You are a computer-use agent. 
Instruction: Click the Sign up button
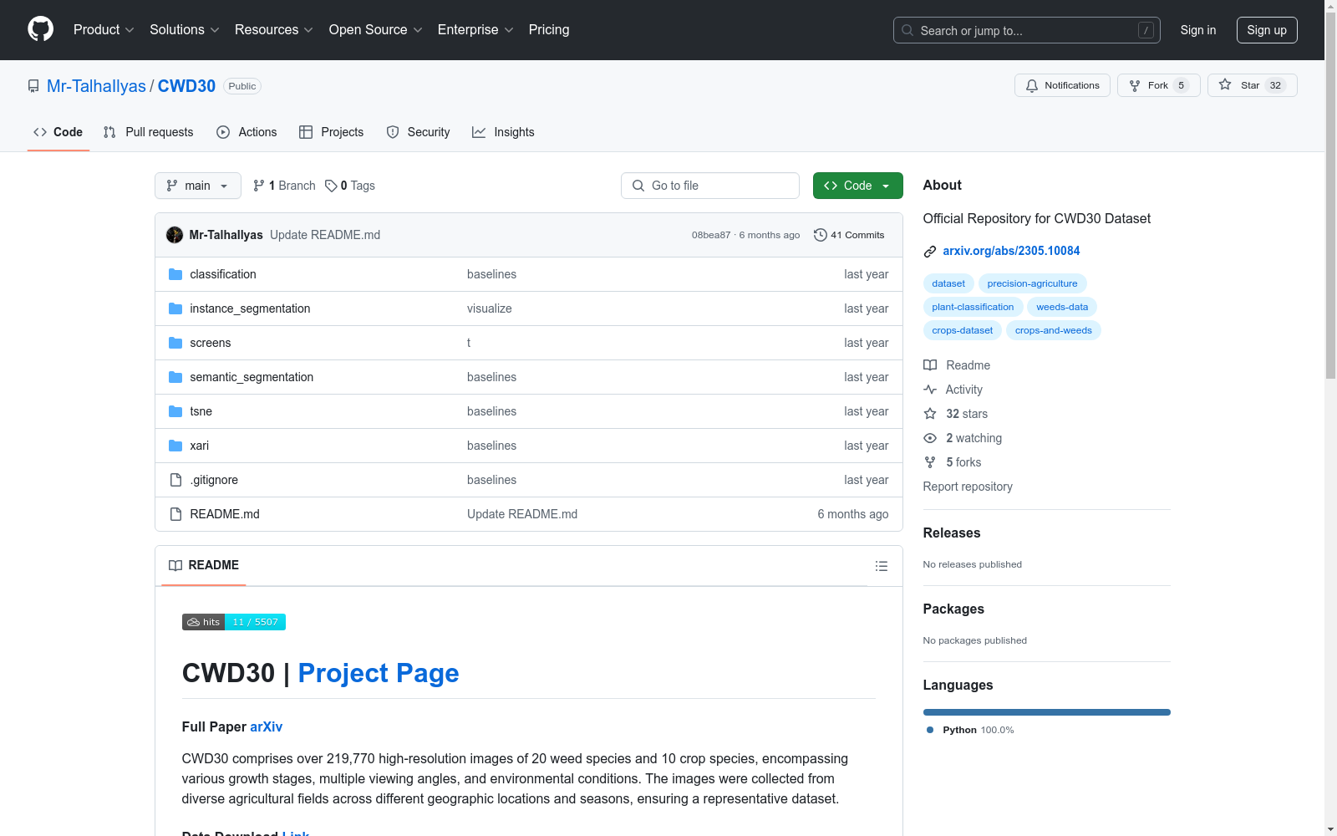[1267, 30]
